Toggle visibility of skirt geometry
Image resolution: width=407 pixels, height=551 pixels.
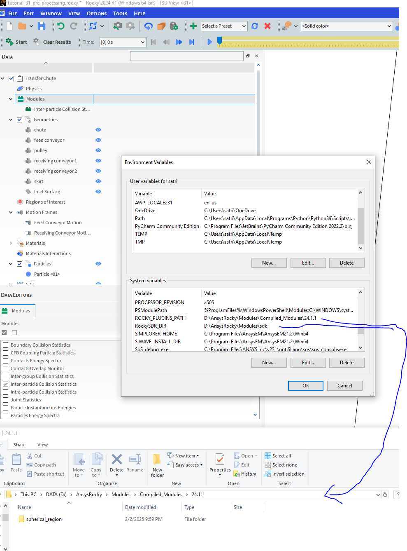(98, 181)
